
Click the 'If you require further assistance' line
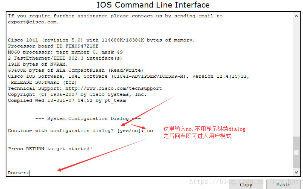115,16
